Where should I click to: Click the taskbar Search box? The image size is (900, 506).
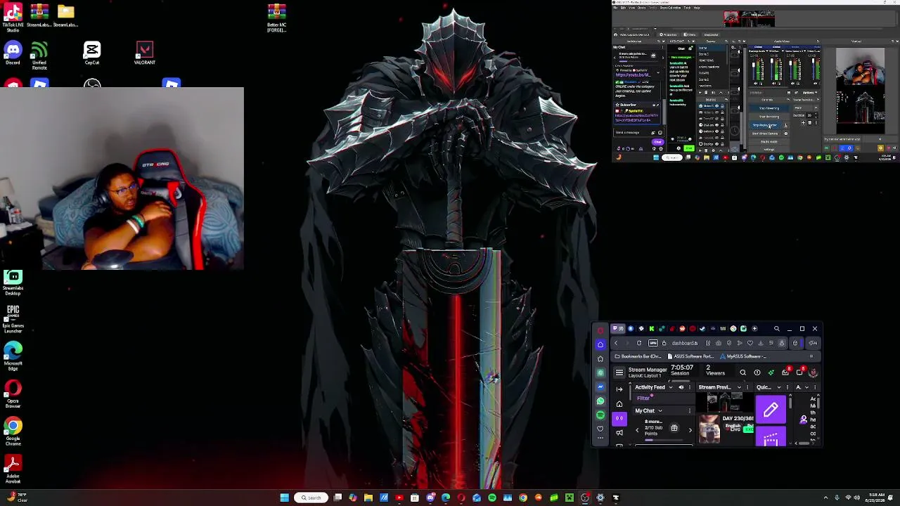[x=311, y=498]
